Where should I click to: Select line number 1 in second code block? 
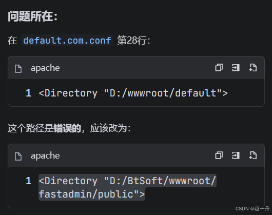[28, 181]
